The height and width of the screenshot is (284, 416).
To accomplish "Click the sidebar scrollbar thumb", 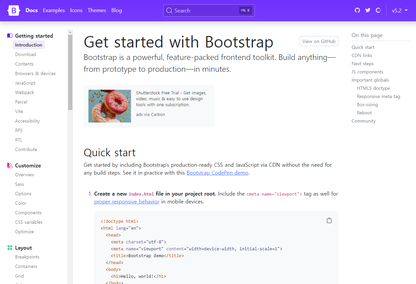I will 70,72.
